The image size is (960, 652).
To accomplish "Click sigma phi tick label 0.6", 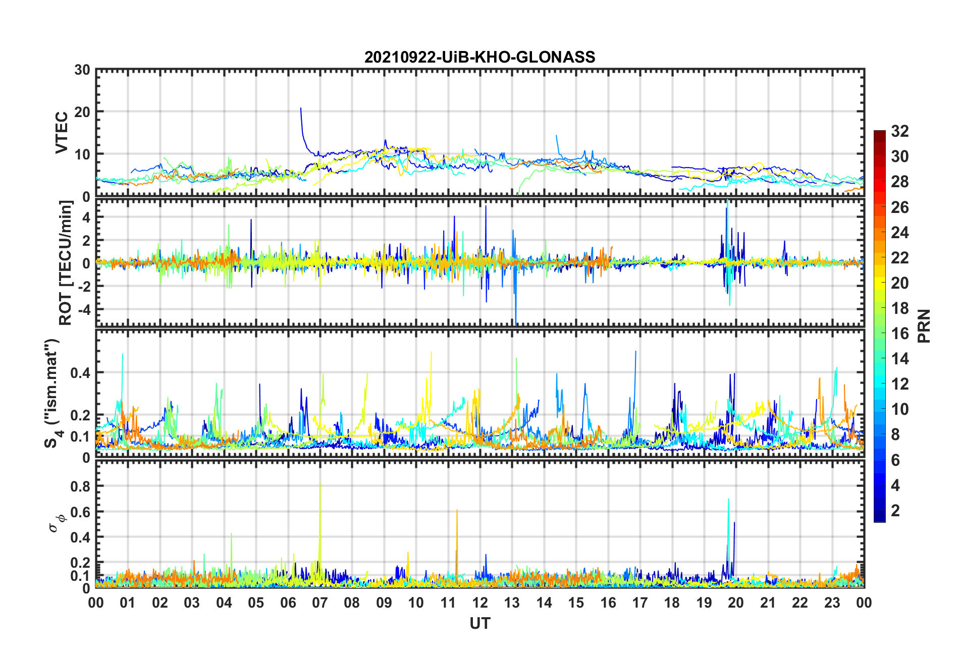I will [x=80, y=512].
